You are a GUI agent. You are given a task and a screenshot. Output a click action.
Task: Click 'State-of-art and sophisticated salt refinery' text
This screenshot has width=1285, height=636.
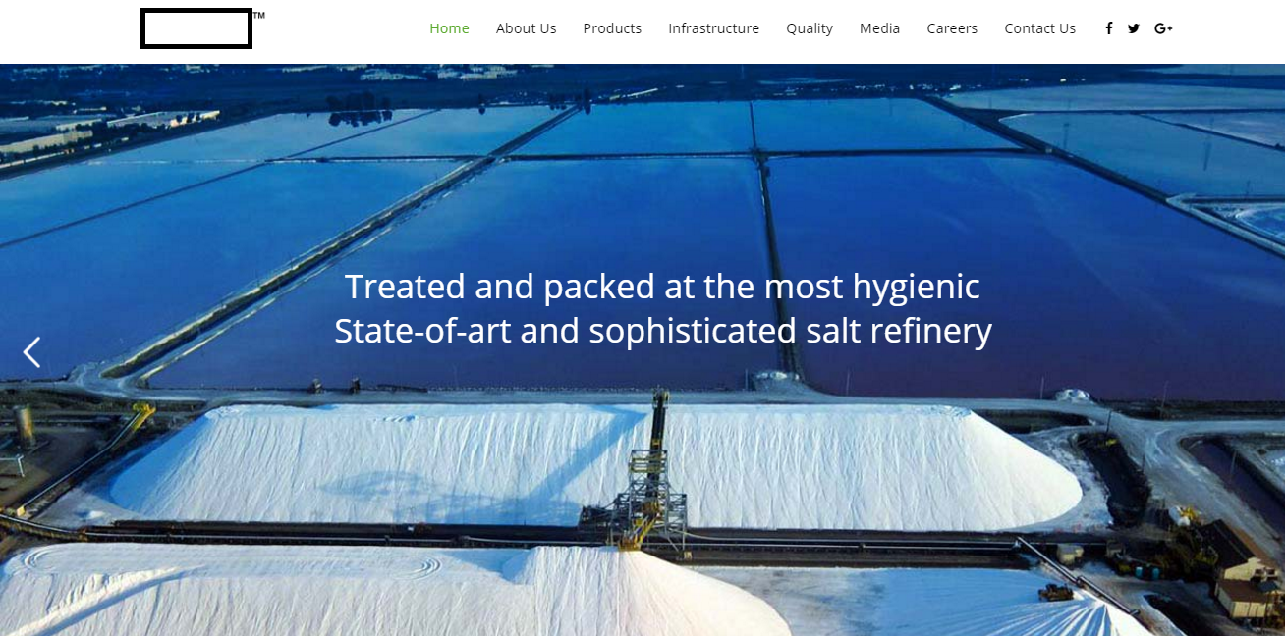[x=662, y=331]
